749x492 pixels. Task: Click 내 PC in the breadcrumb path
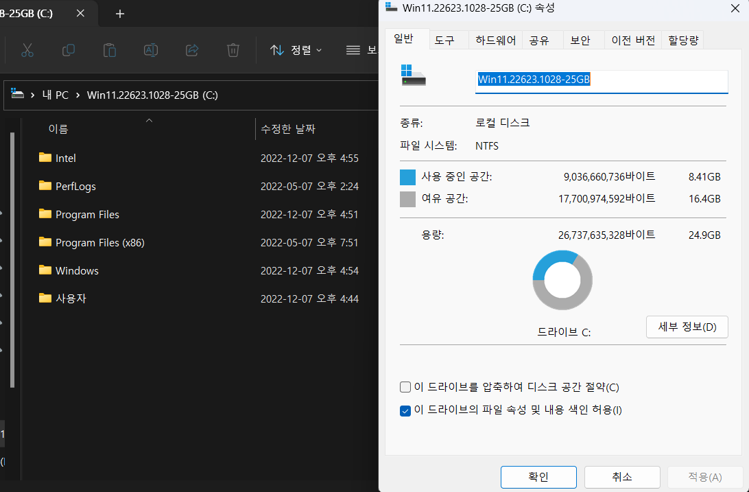coord(56,95)
